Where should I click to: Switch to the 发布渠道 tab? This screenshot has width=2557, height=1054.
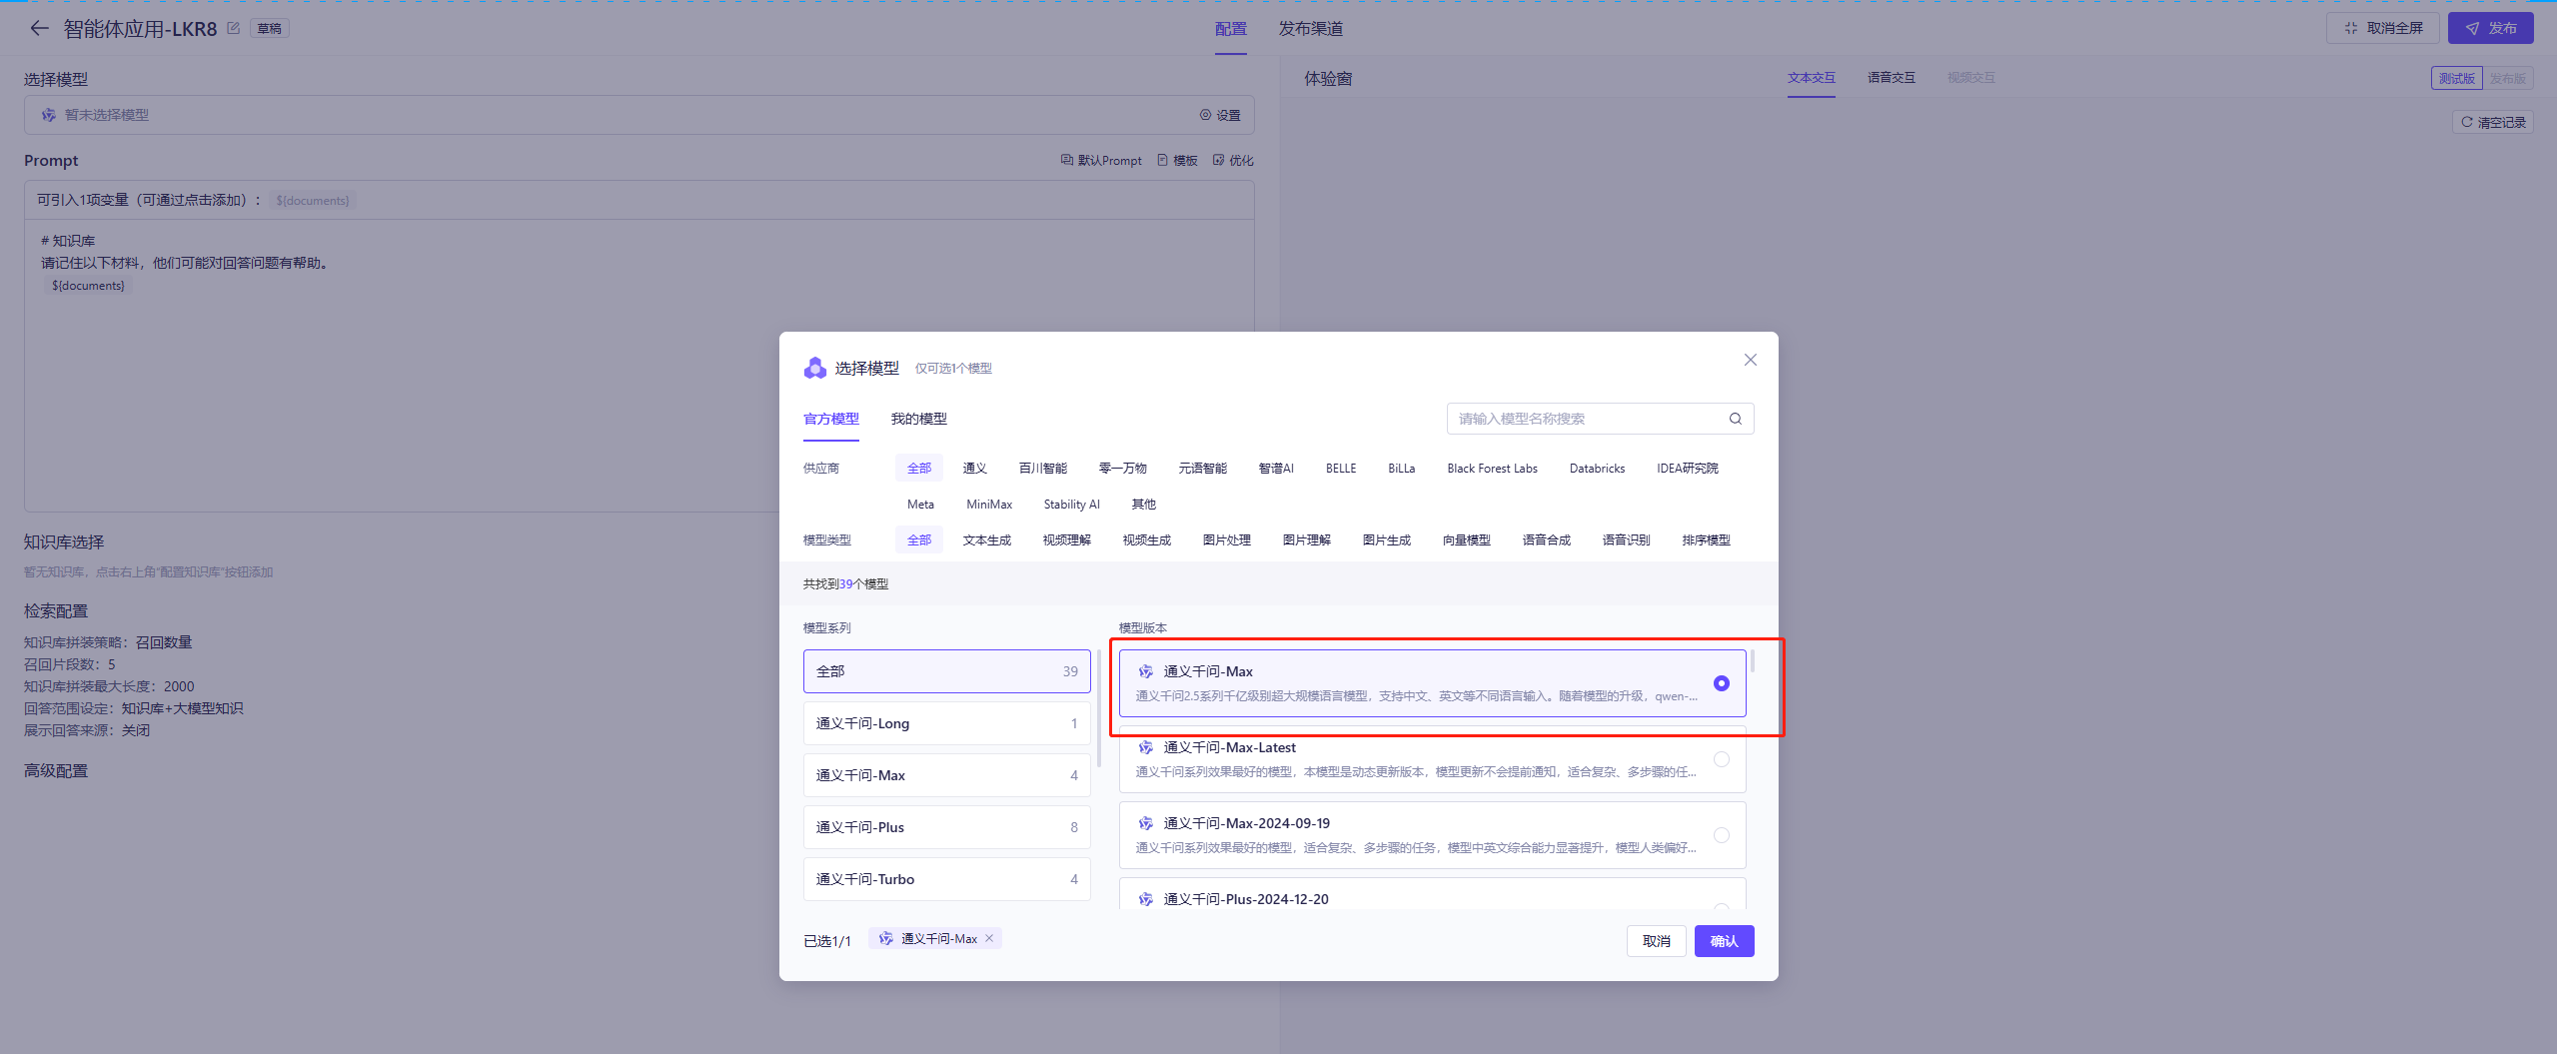[1311, 29]
